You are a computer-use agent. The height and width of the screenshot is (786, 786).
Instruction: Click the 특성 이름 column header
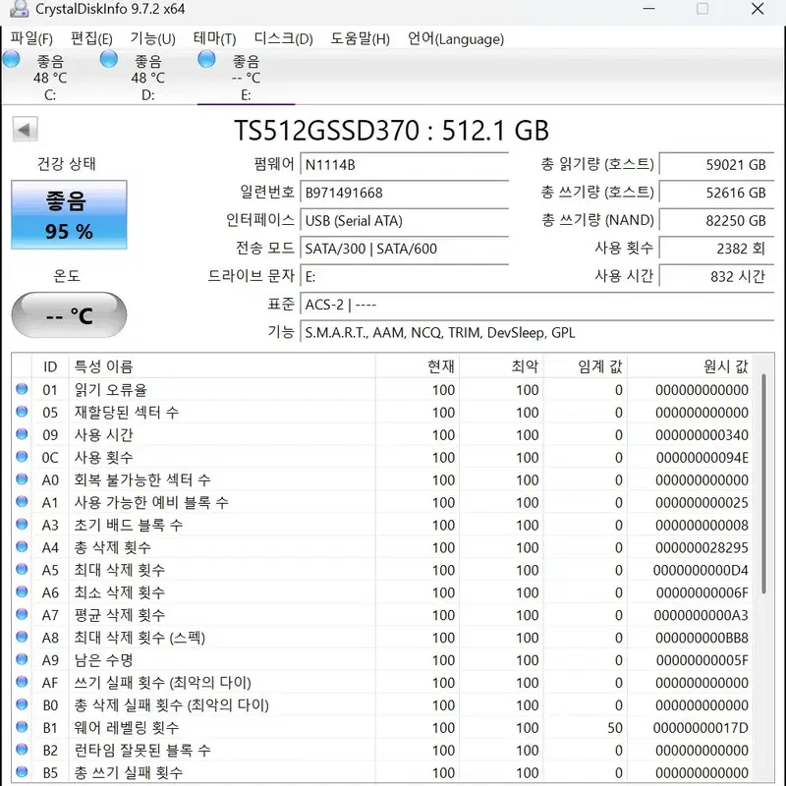222,366
